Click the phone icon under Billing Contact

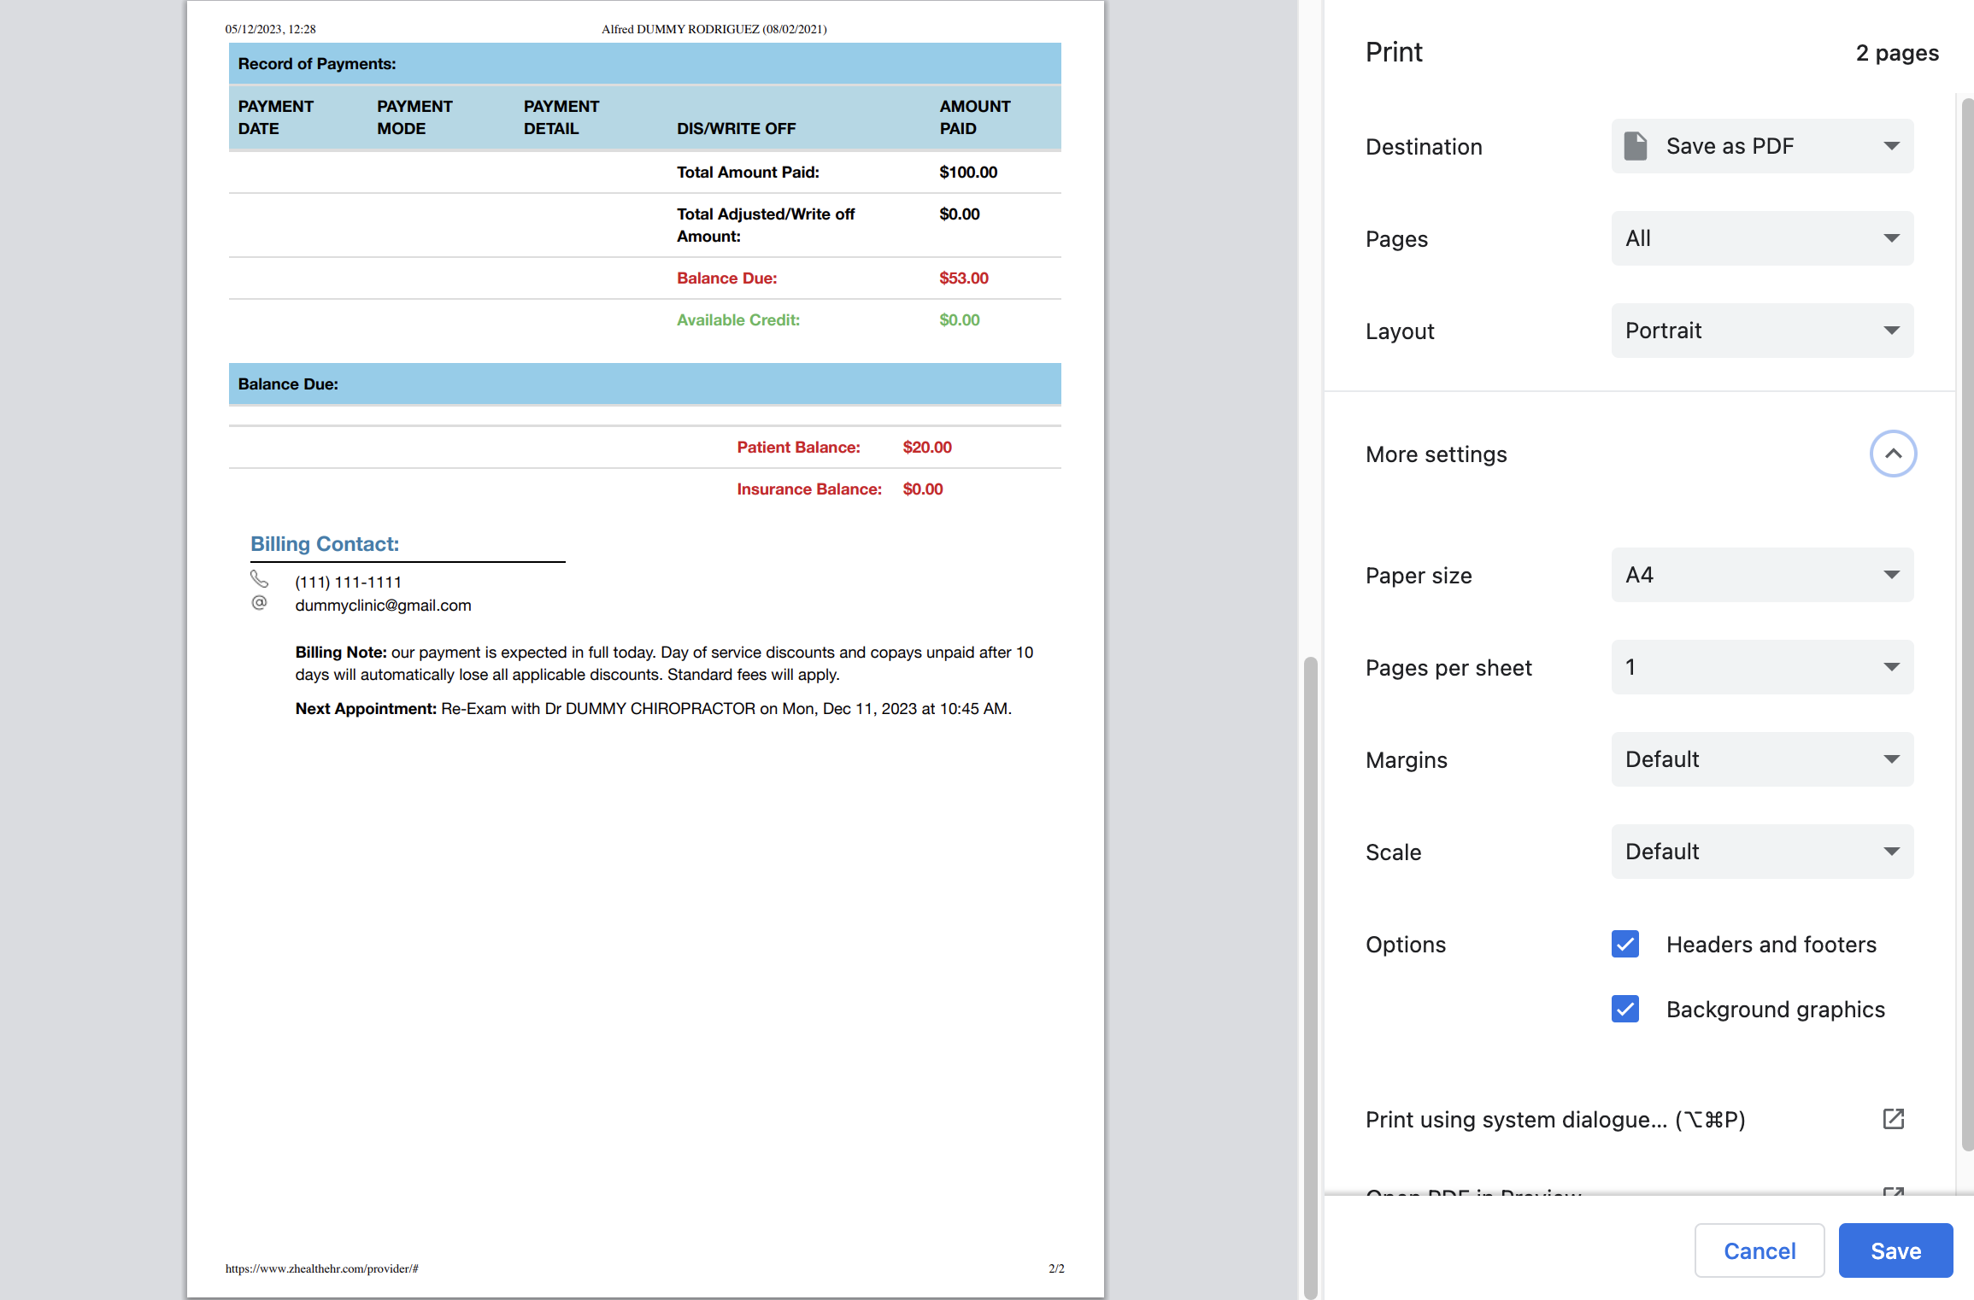[x=259, y=579]
